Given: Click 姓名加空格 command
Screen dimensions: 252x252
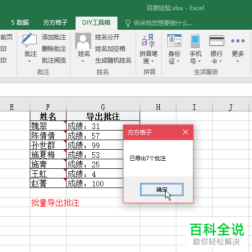Looking at the screenshot, I should pos(110,49).
